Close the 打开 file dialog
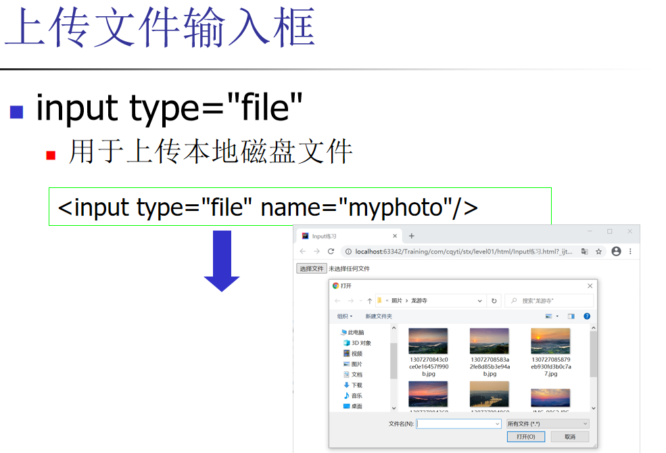 pyautogui.click(x=590, y=286)
